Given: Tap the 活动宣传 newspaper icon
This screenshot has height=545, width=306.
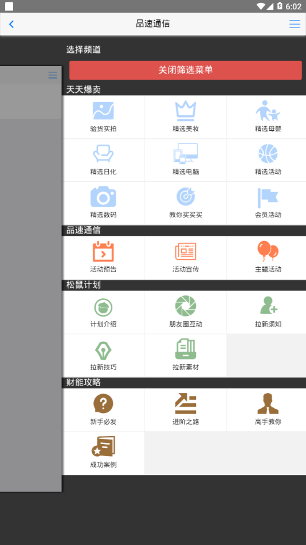Looking at the screenshot, I should click(x=186, y=251).
